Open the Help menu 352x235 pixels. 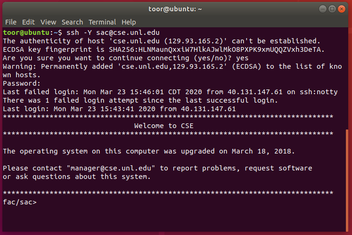tap(129, 22)
